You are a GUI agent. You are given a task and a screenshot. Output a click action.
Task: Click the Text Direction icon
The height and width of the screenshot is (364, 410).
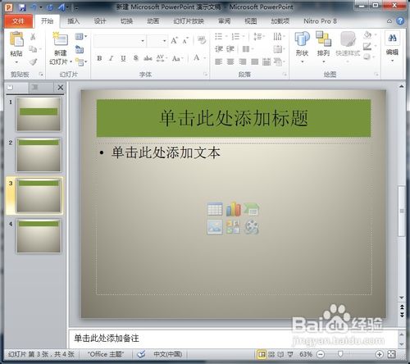[279, 36]
